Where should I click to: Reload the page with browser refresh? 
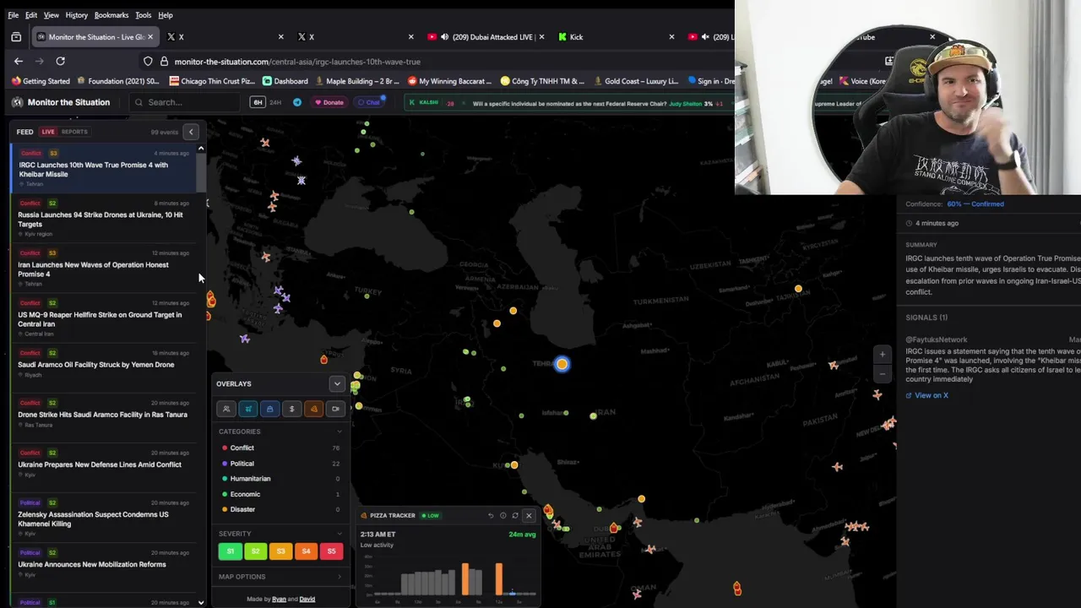point(60,61)
